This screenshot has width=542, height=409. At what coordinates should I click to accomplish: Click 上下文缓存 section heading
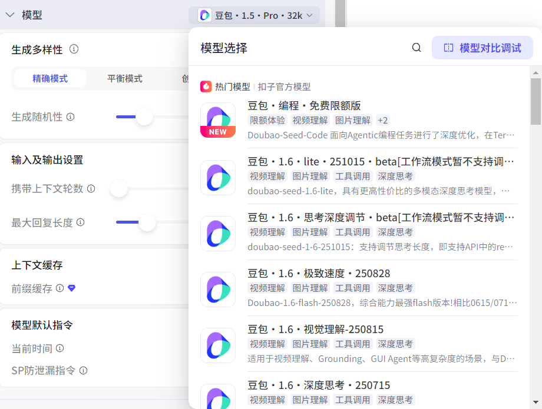pyautogui.click(x=37, y=265)
